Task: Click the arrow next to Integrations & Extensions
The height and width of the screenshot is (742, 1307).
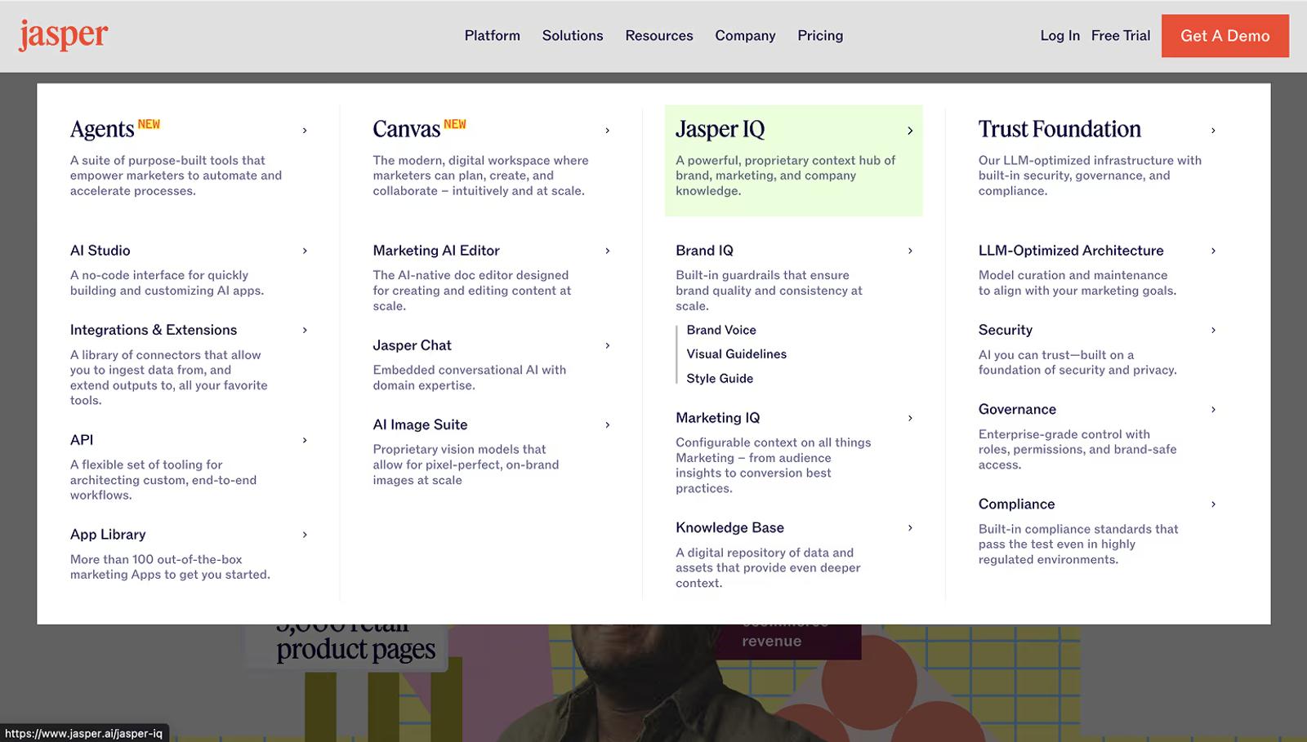Action: [x=305, y=330]
